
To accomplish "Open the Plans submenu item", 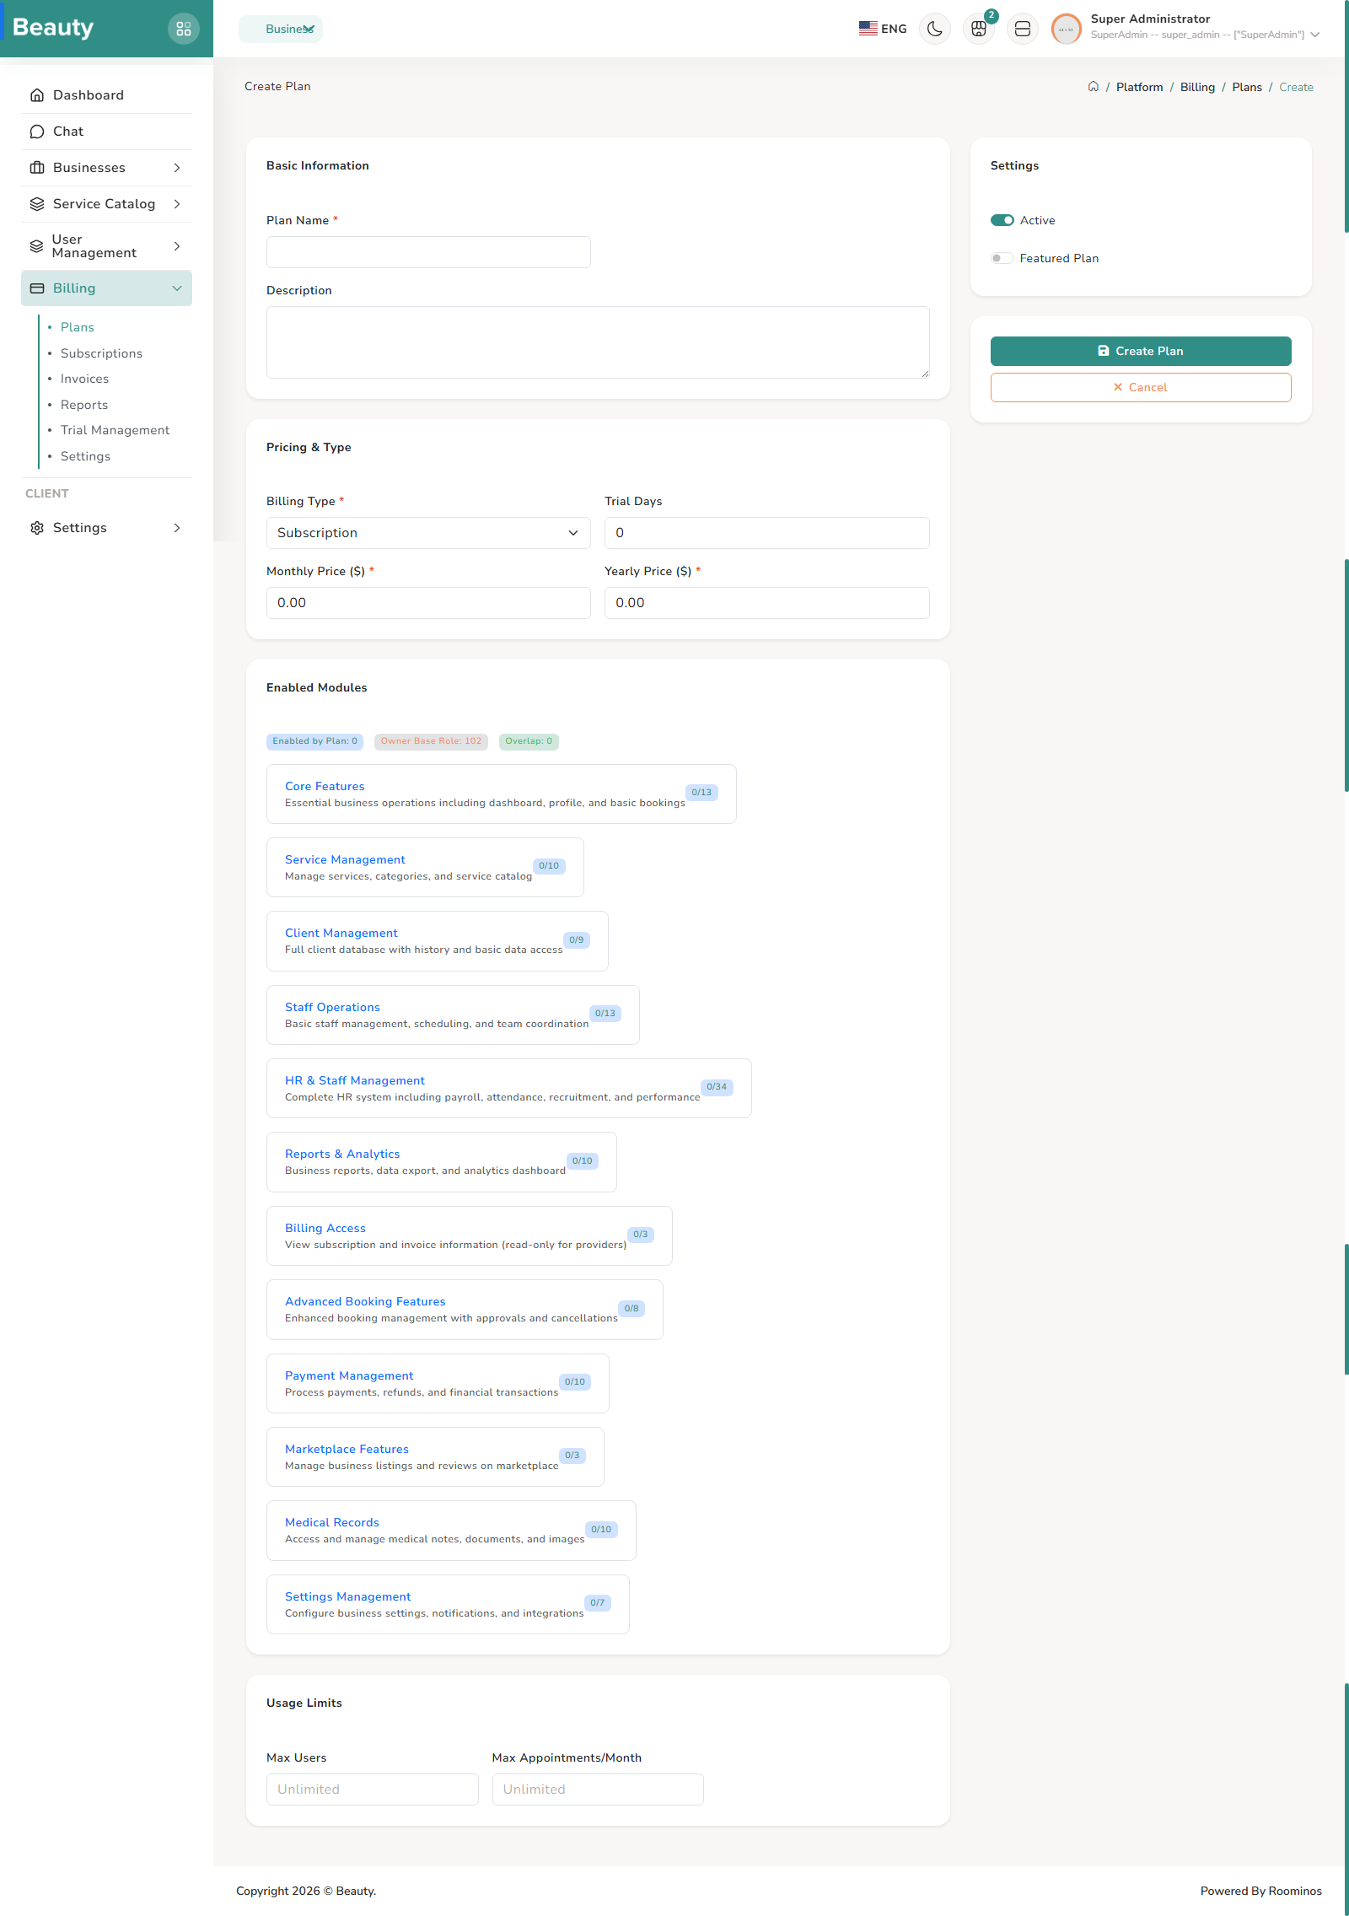I will coord(78,327).
